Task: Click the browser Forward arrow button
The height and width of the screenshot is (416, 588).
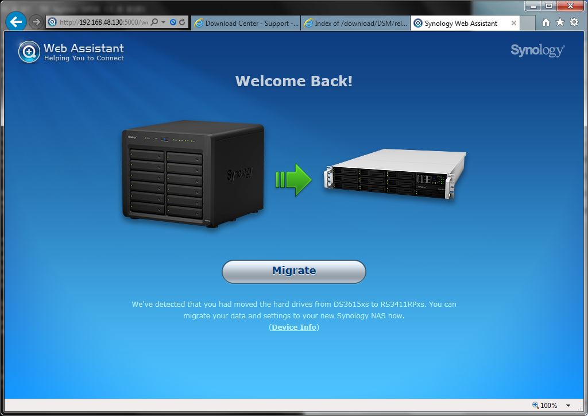Action: 36,22
